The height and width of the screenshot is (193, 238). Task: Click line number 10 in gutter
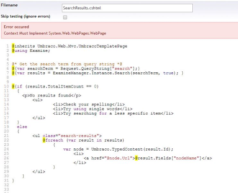click(x=6, y=87)
